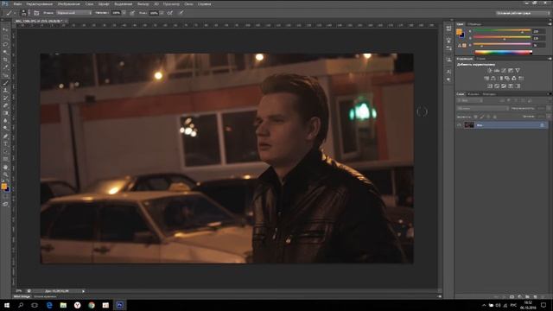The height and width of the screenshot is (311, 553).
Task: Select the Eraser tool
Action: [5, 105]
